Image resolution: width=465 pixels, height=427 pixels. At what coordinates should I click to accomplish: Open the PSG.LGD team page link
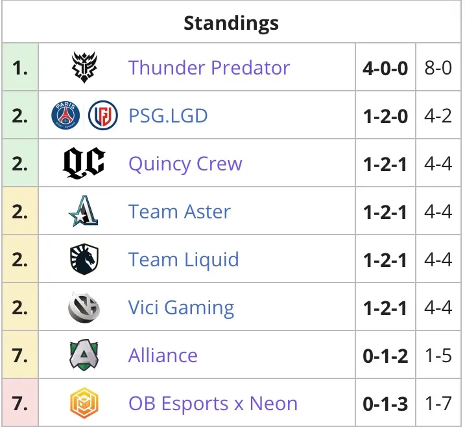[x=168, y=116]
